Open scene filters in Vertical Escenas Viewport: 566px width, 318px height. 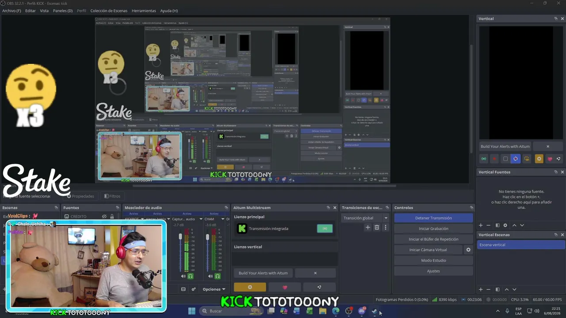497,289
